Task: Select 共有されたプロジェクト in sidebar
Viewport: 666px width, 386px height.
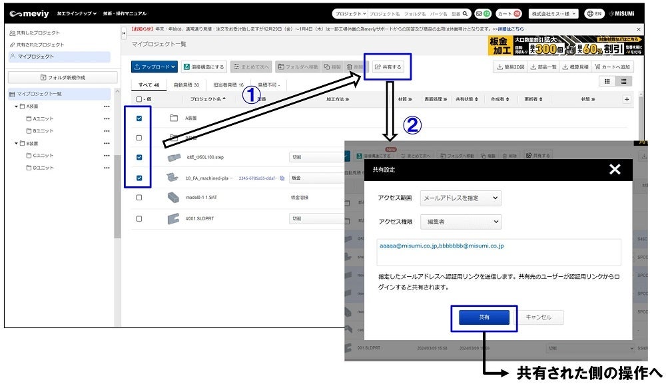Action: click(x=37, y=45)
